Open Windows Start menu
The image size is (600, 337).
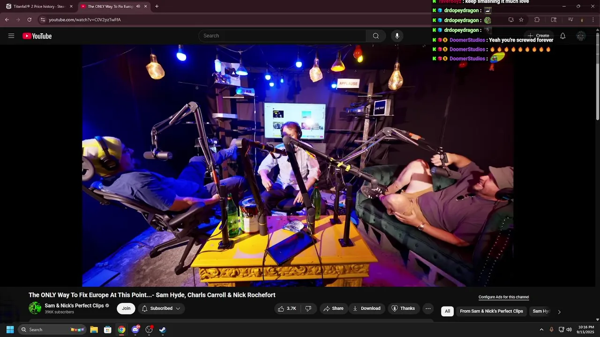(10, 330)
